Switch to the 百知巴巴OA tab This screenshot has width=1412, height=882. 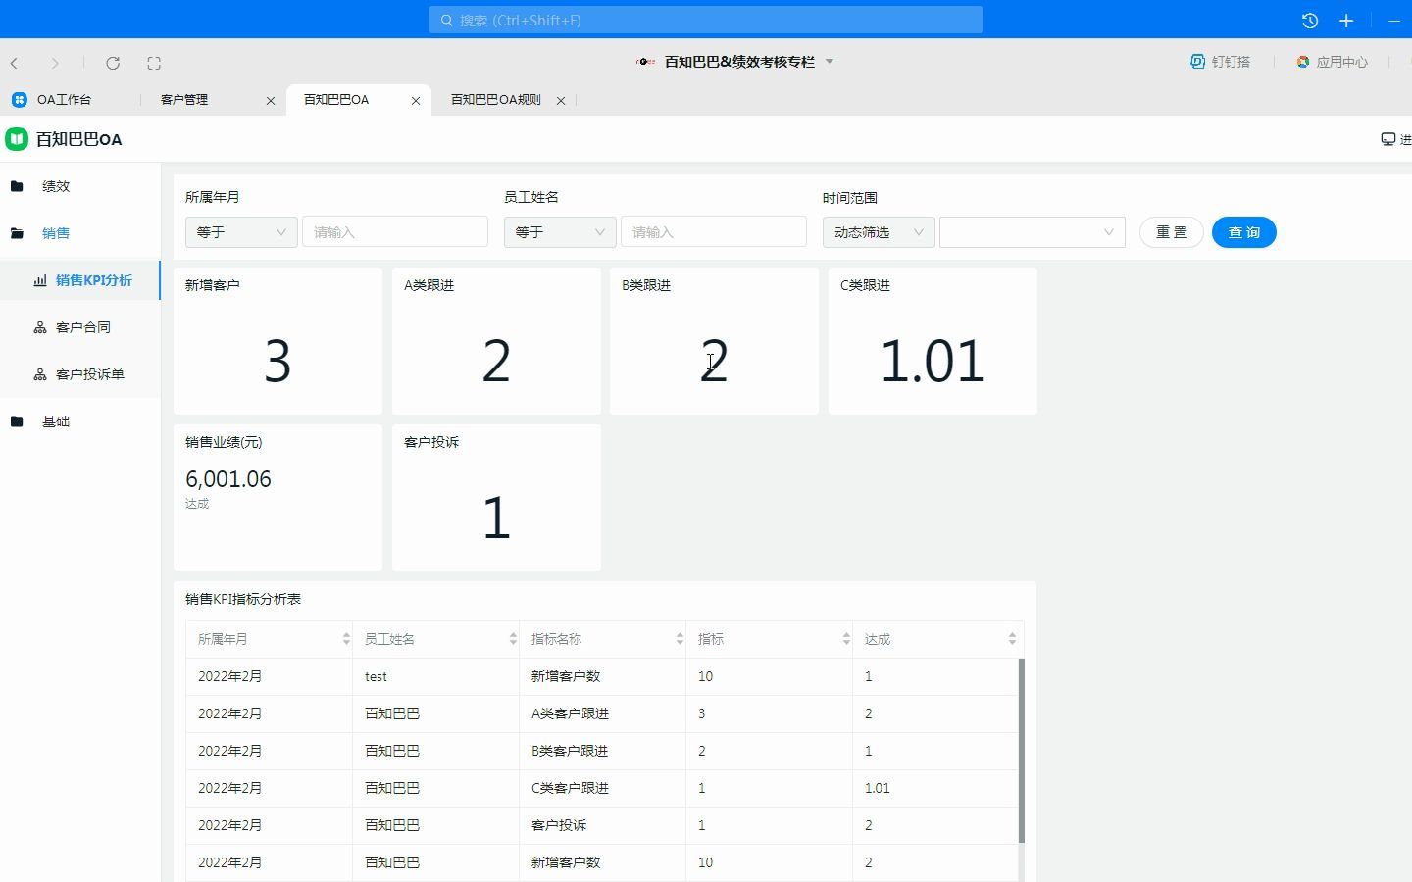coord(336,100)
